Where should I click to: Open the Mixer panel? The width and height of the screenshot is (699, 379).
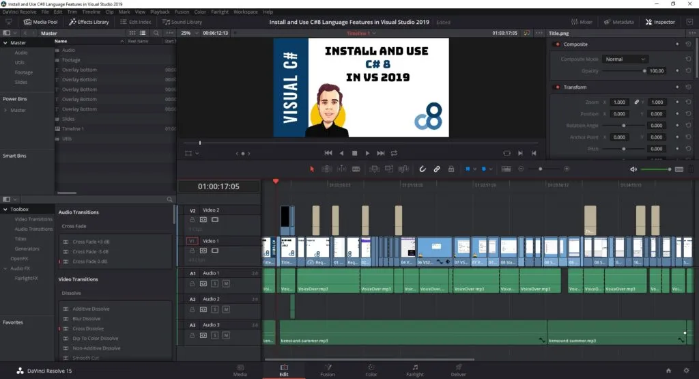click(582, 22)
